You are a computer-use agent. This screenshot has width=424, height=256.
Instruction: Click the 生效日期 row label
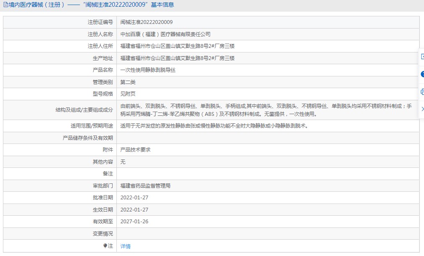click(x=103, y=209)
